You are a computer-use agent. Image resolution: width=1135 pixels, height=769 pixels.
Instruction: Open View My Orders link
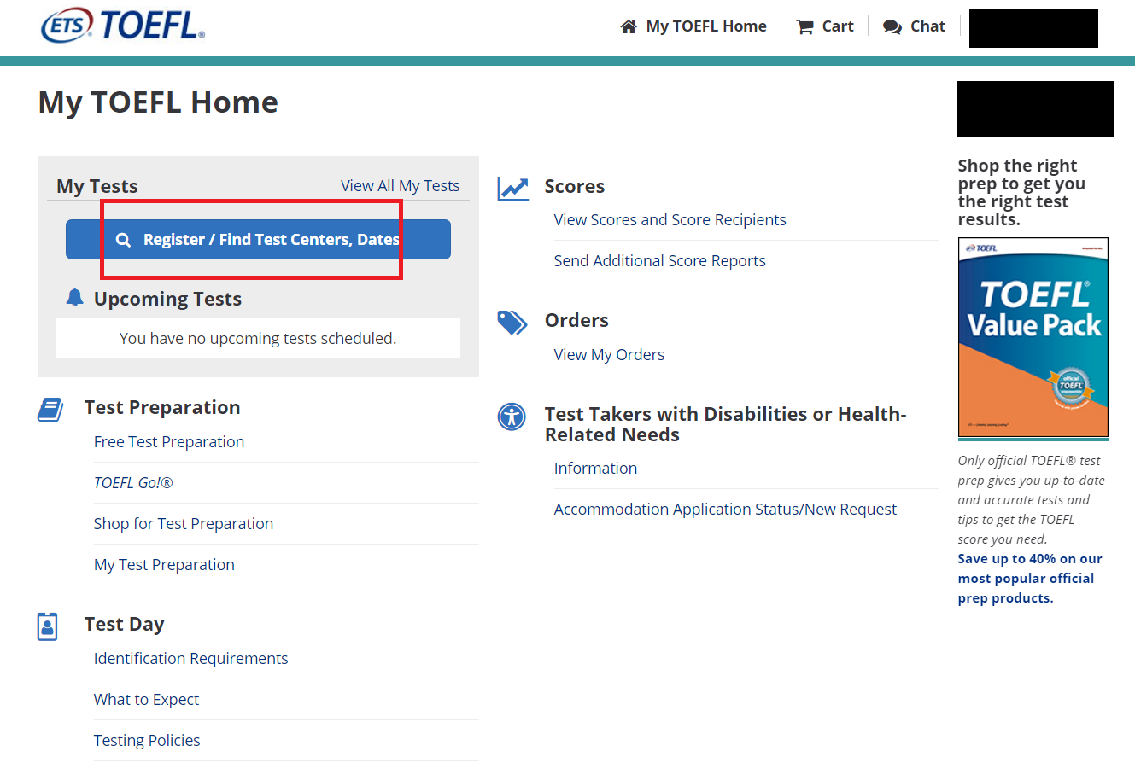[609, 354]
